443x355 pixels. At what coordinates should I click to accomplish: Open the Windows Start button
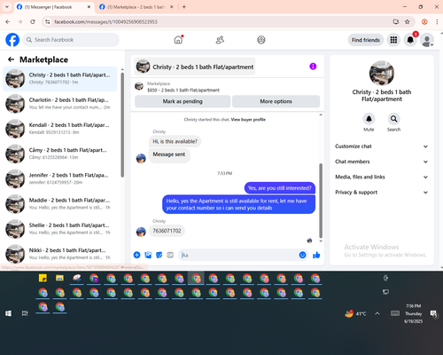point(8,313)
